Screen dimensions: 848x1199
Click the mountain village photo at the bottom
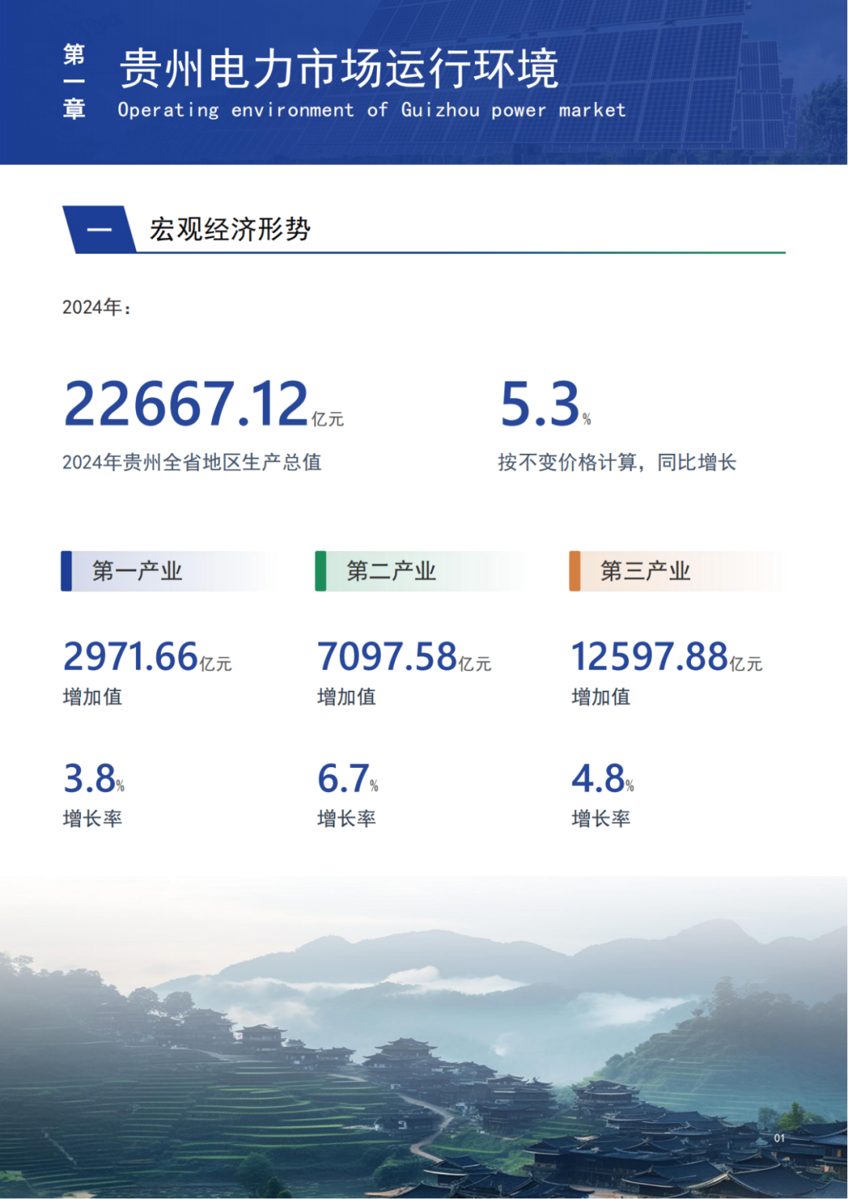click(x=424, y=1037)
